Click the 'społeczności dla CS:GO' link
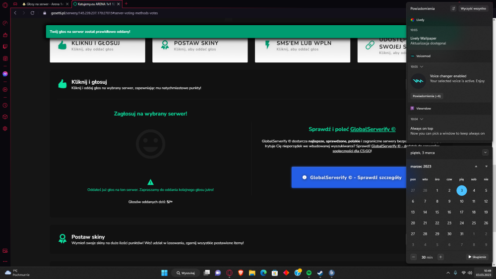The width and height of the screenshot is (496, 279). (x=352, y=151)
